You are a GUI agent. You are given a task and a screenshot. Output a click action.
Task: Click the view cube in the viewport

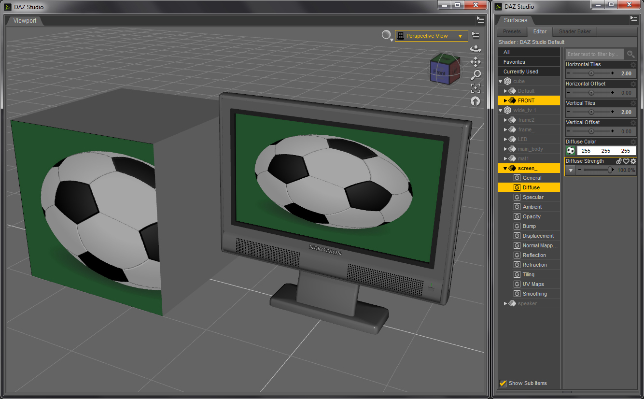pyautogui.click(x=445, y=68)
